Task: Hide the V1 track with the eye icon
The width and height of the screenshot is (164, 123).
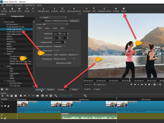Action: tap(5, 106)
